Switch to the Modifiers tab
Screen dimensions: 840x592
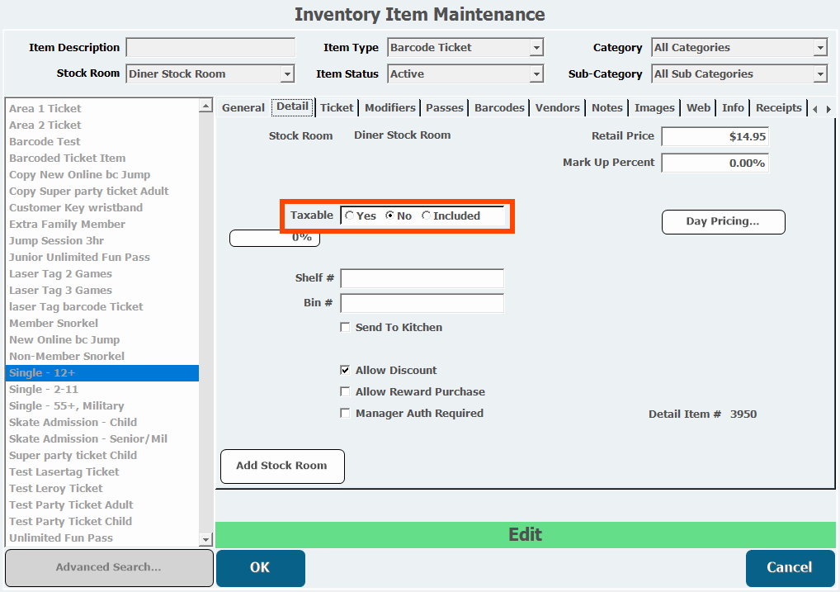[x=389, y=108]
